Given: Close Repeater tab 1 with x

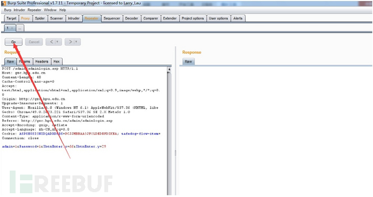Looking at the screenshot, I should [x=12, y=28].
